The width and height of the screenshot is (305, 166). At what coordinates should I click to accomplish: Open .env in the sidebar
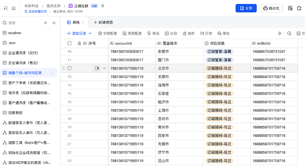pyautogui.click(x=29, y=43)
